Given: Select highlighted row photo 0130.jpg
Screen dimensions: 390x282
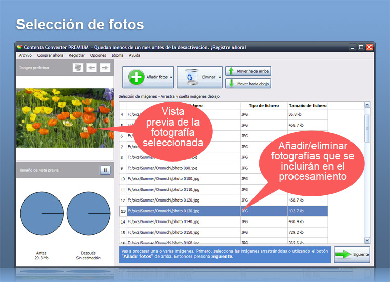Looking at the screenshot, I should [223, 211].
